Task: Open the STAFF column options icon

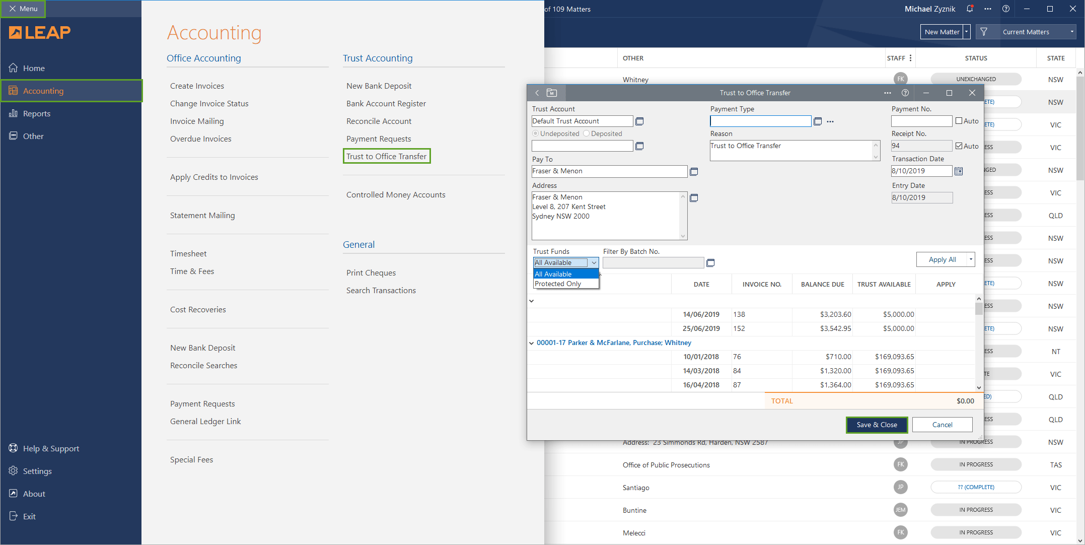Action: point(910,58)
